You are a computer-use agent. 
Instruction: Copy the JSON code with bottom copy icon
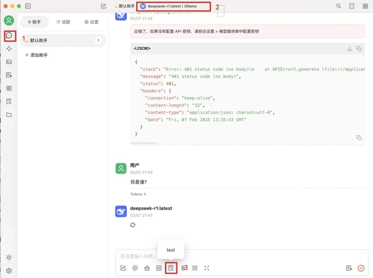(359, 137)
